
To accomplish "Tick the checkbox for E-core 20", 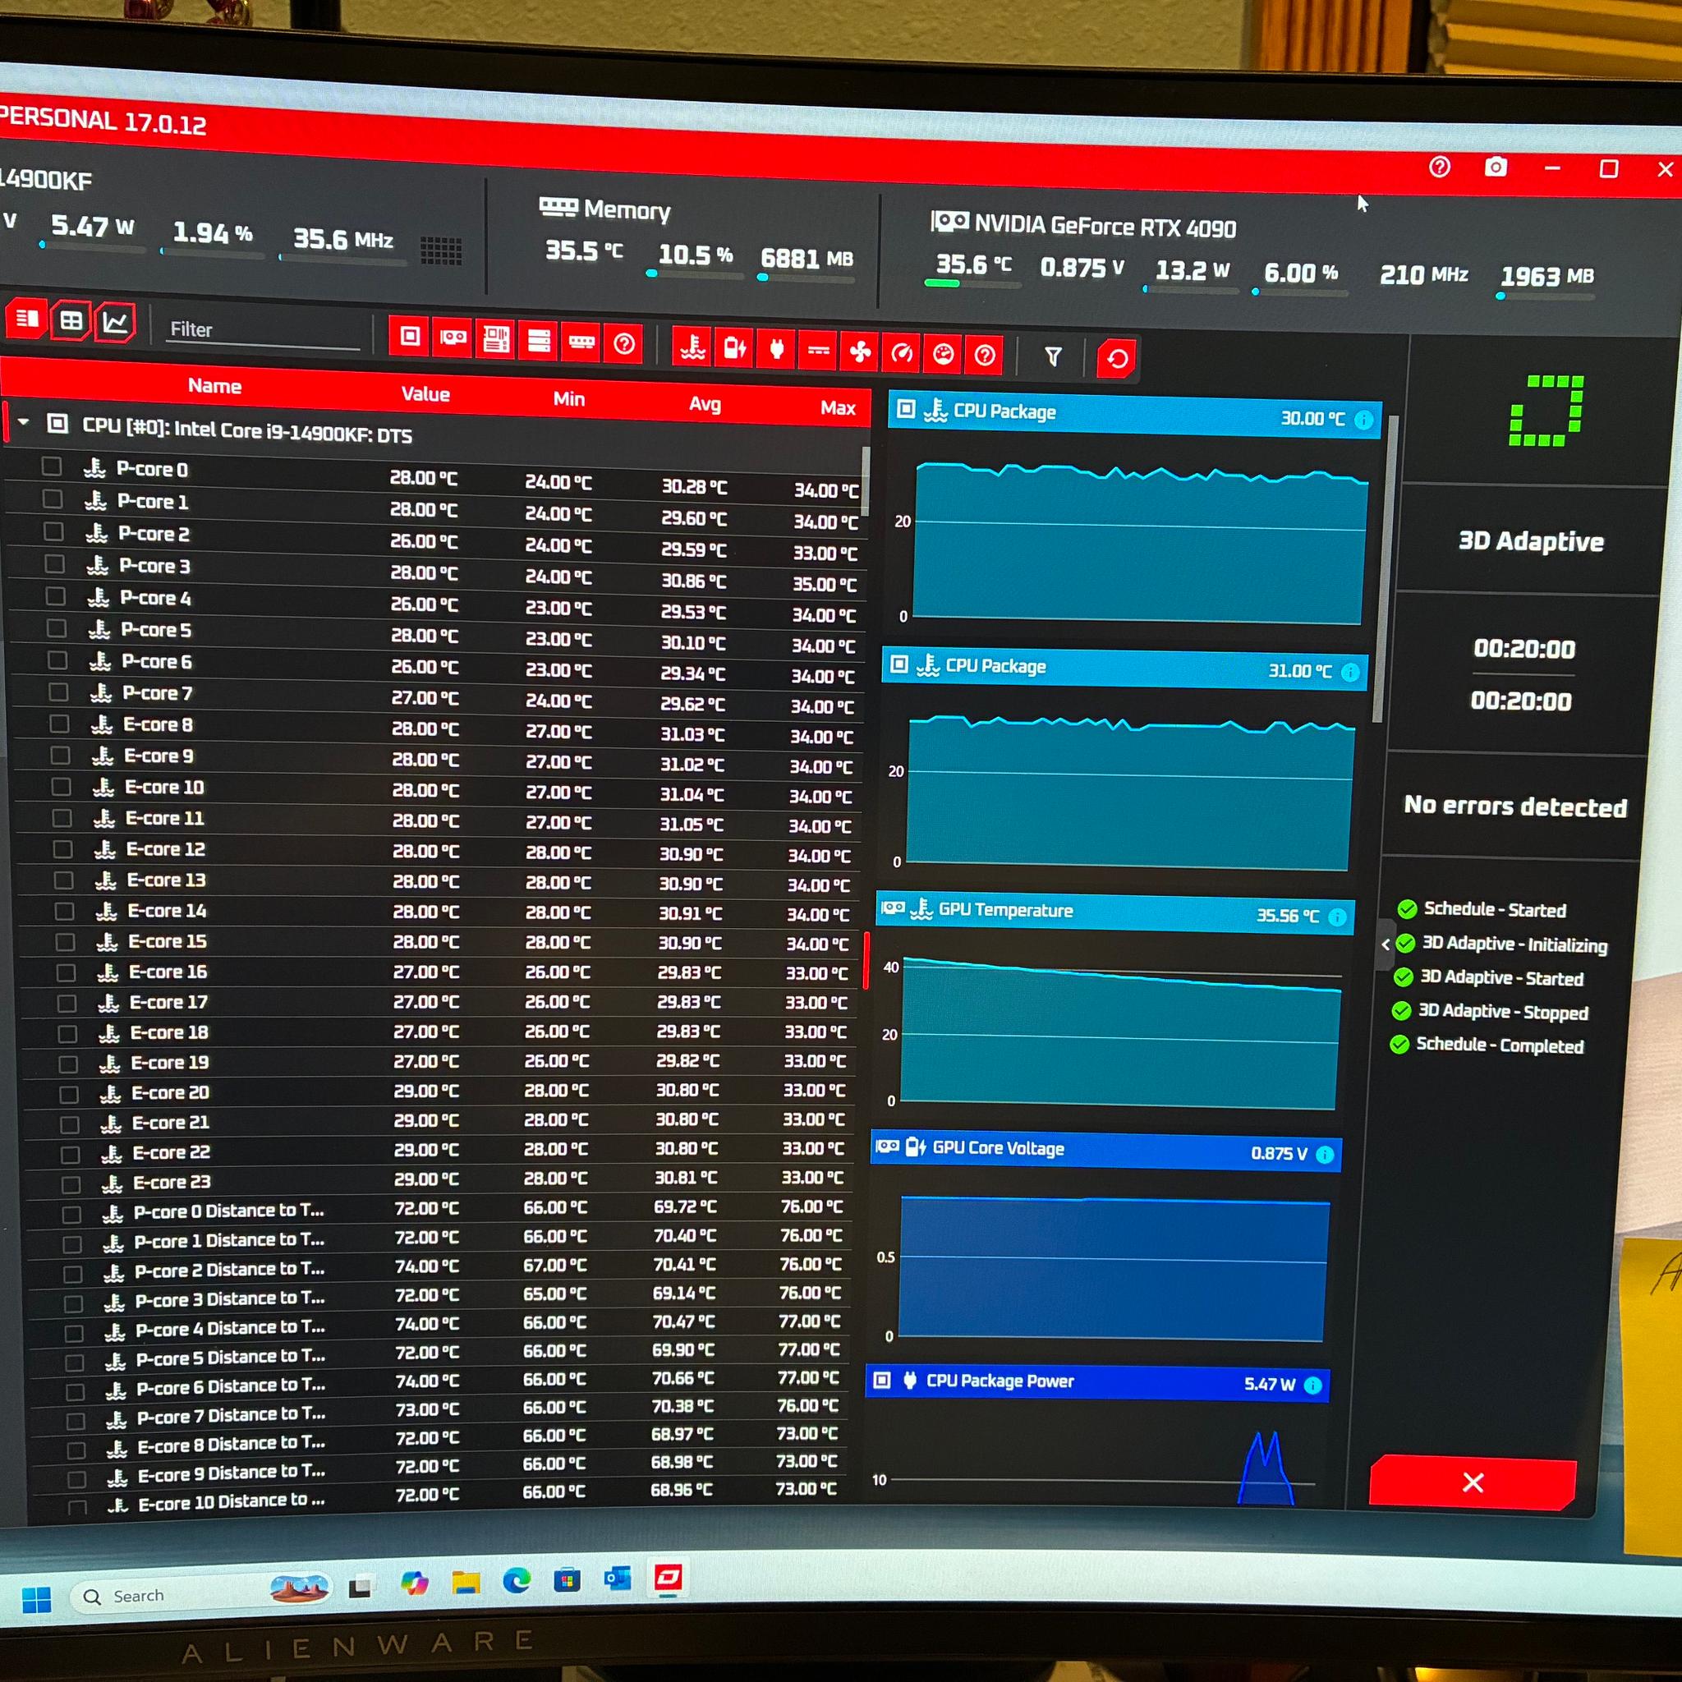I will 69,1094.
